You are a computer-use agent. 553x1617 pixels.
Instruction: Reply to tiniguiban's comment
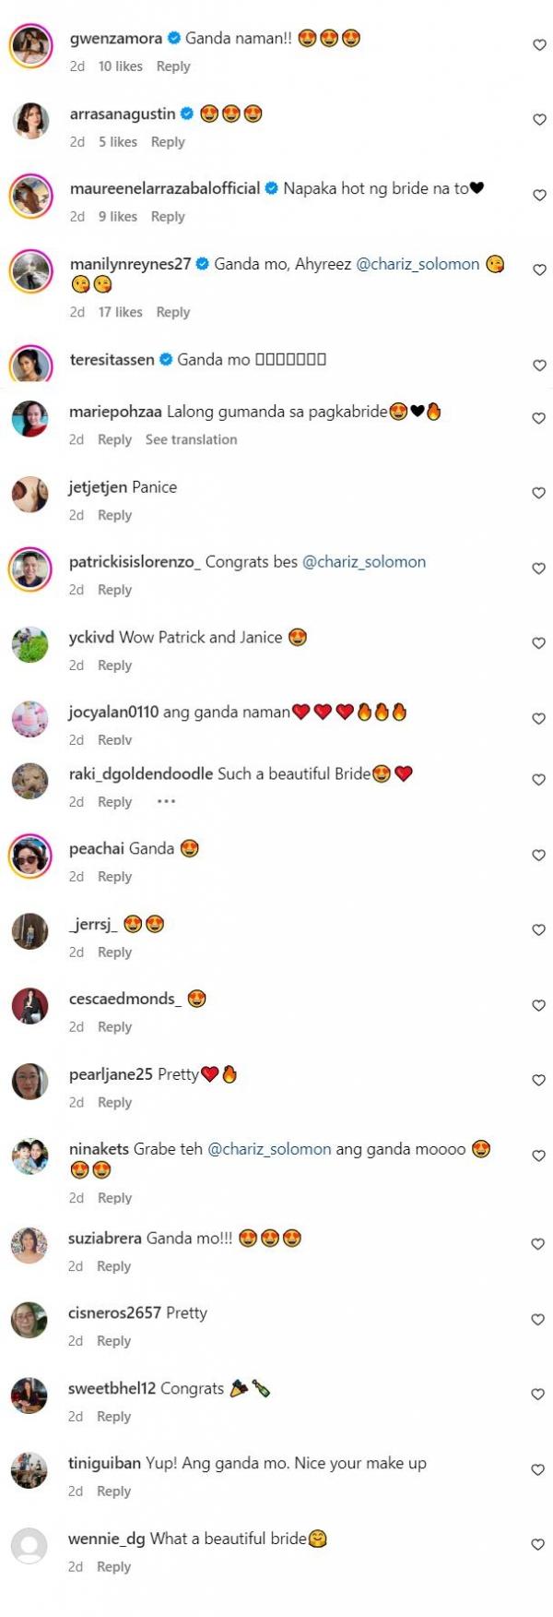(114, 1491)
